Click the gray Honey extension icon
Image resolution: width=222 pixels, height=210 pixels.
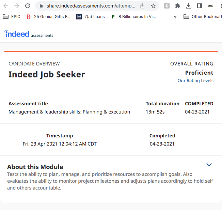click(167, 6)
